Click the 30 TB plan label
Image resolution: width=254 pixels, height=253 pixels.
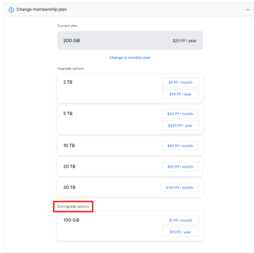point(69,187)
